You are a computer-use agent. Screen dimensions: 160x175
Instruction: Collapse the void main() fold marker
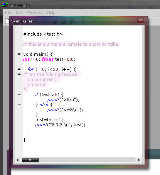(19, 54)
